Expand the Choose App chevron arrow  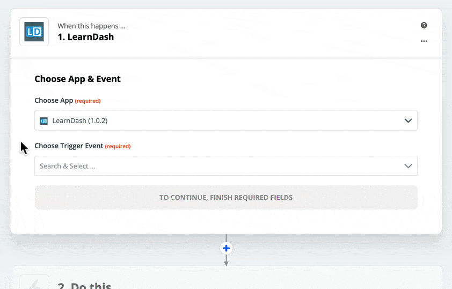pyautogui.click(x=408, y=120)
